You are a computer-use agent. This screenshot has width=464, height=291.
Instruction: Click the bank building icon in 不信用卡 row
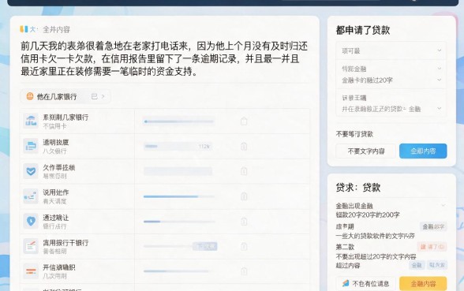[x=31, y=121]
